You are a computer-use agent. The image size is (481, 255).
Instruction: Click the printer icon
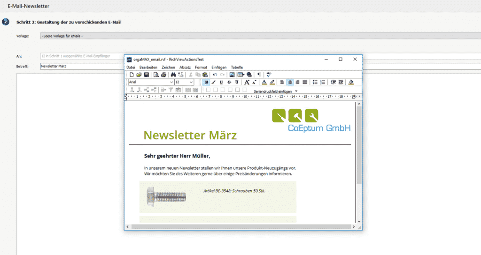coord(163,75)
